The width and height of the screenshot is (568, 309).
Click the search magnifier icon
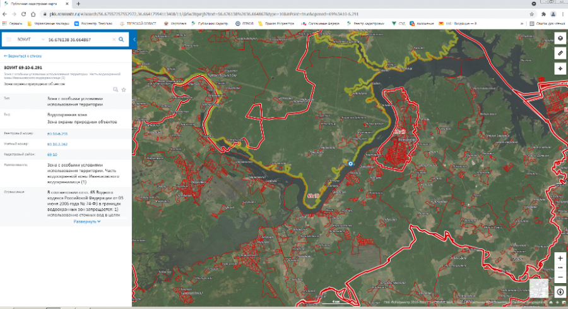point(122,39)
